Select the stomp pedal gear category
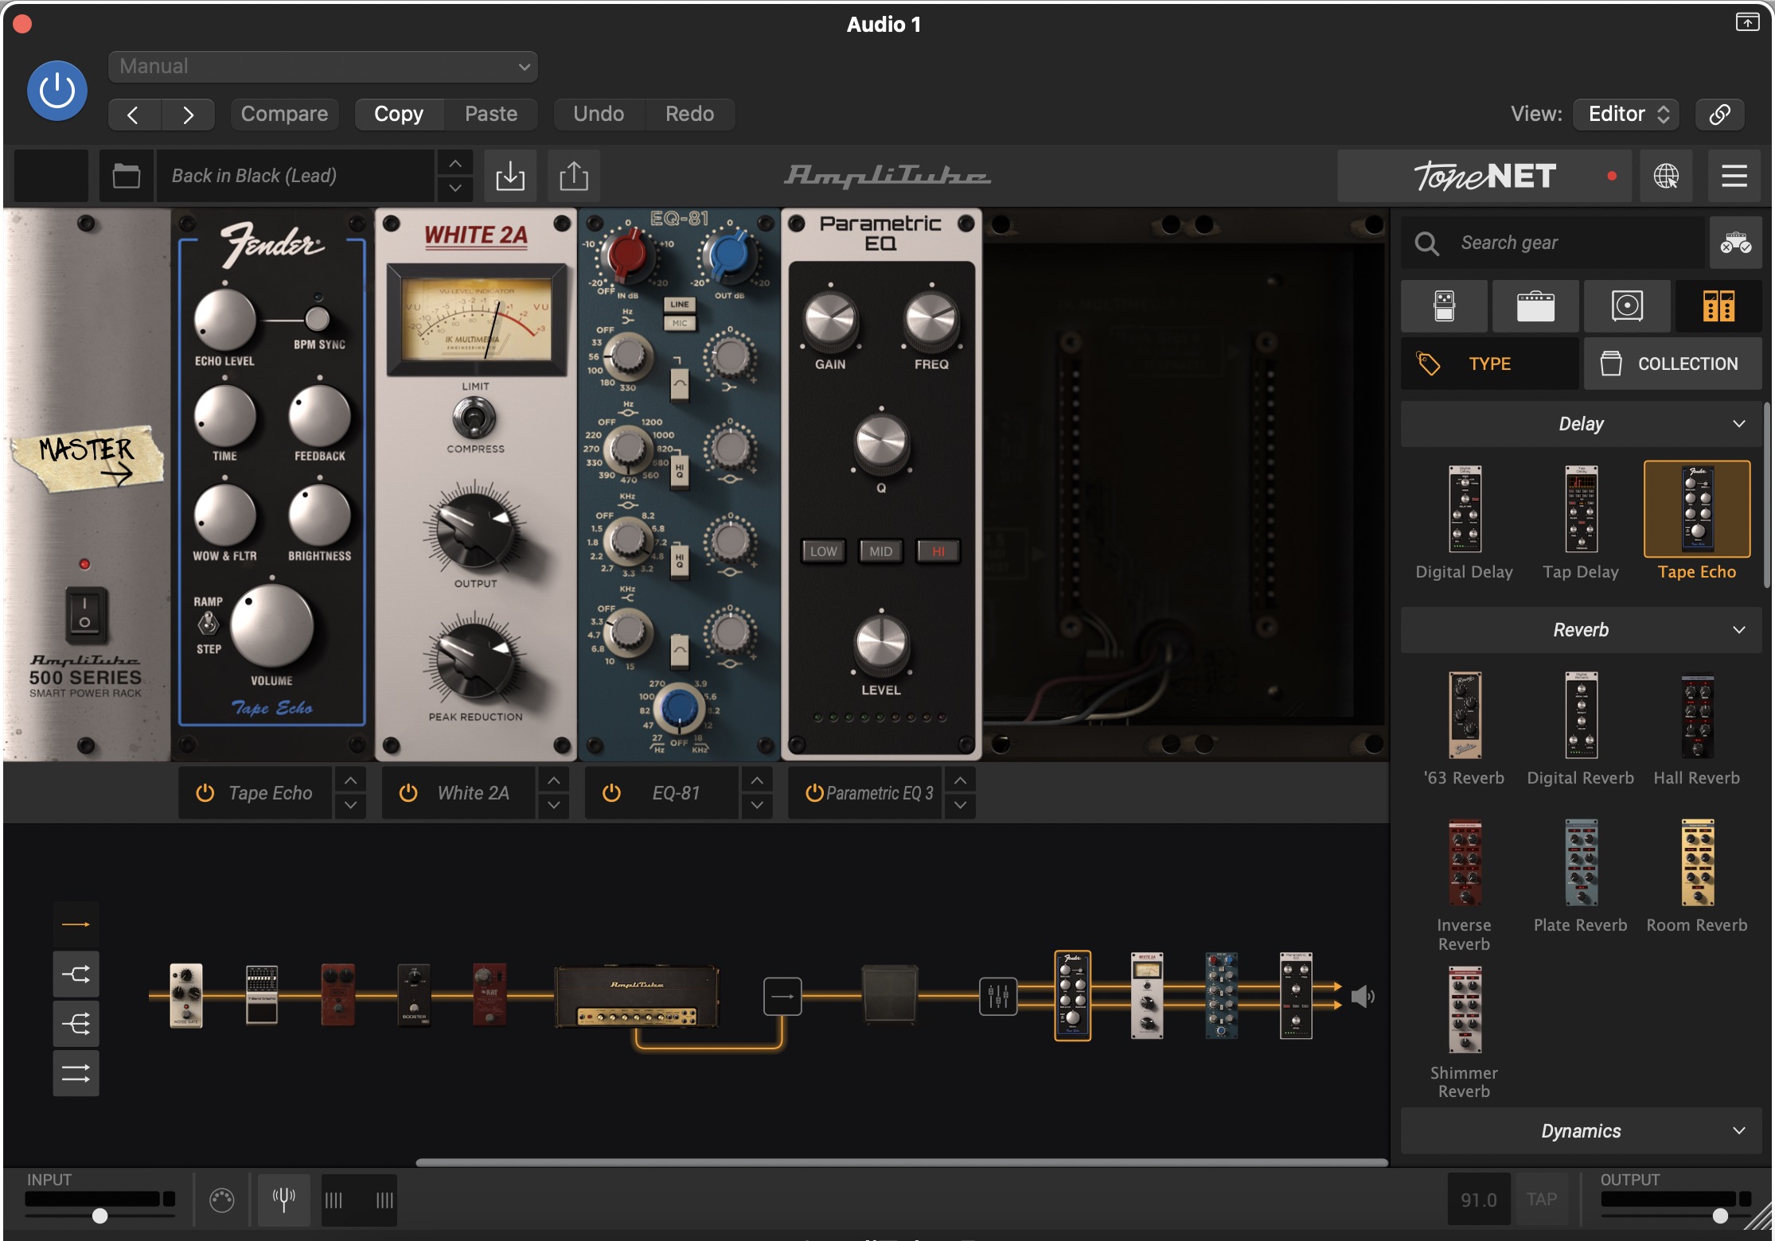1775x1241 pixels. pos(1444,305)
